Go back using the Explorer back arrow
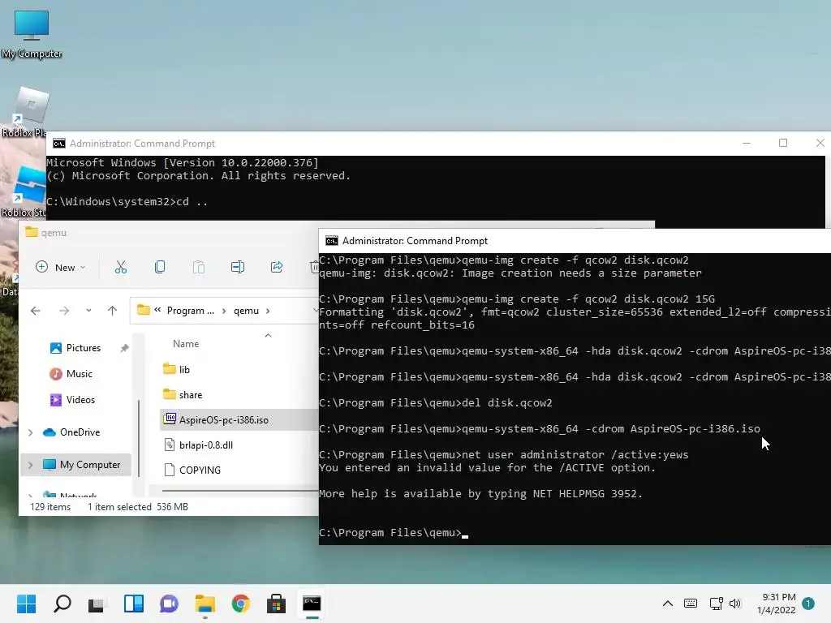 pos(36,311)
